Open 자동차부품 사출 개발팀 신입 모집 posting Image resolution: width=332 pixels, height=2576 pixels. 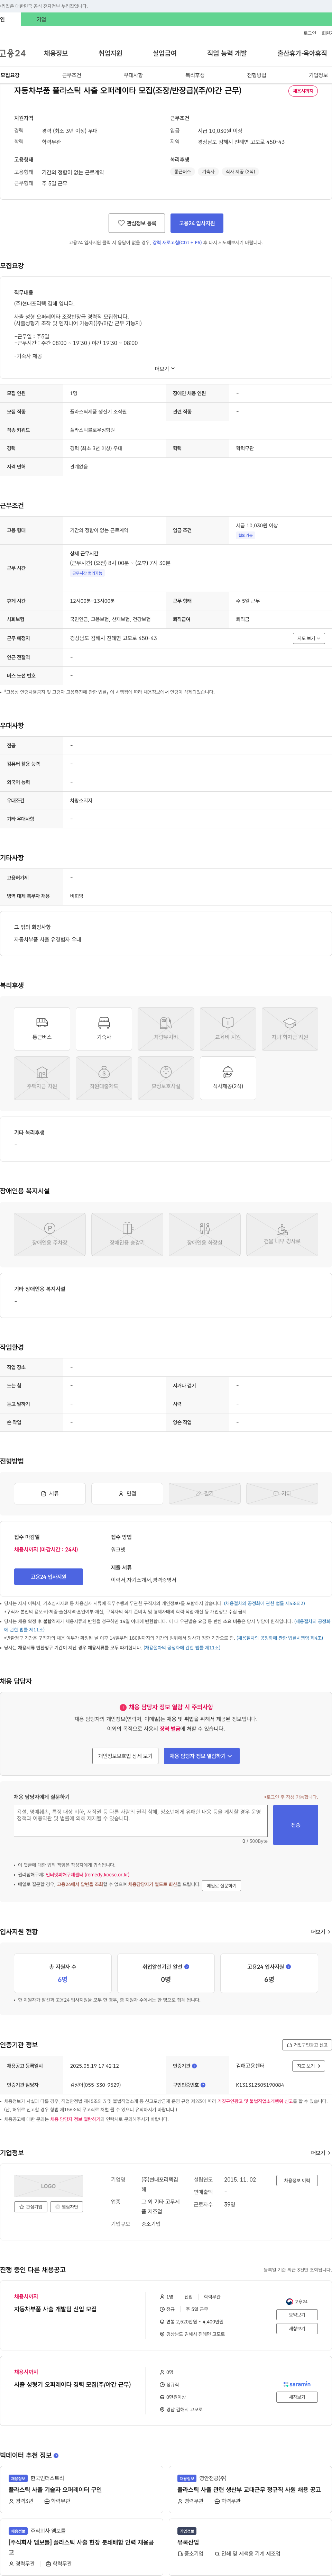click(55, 2309)
